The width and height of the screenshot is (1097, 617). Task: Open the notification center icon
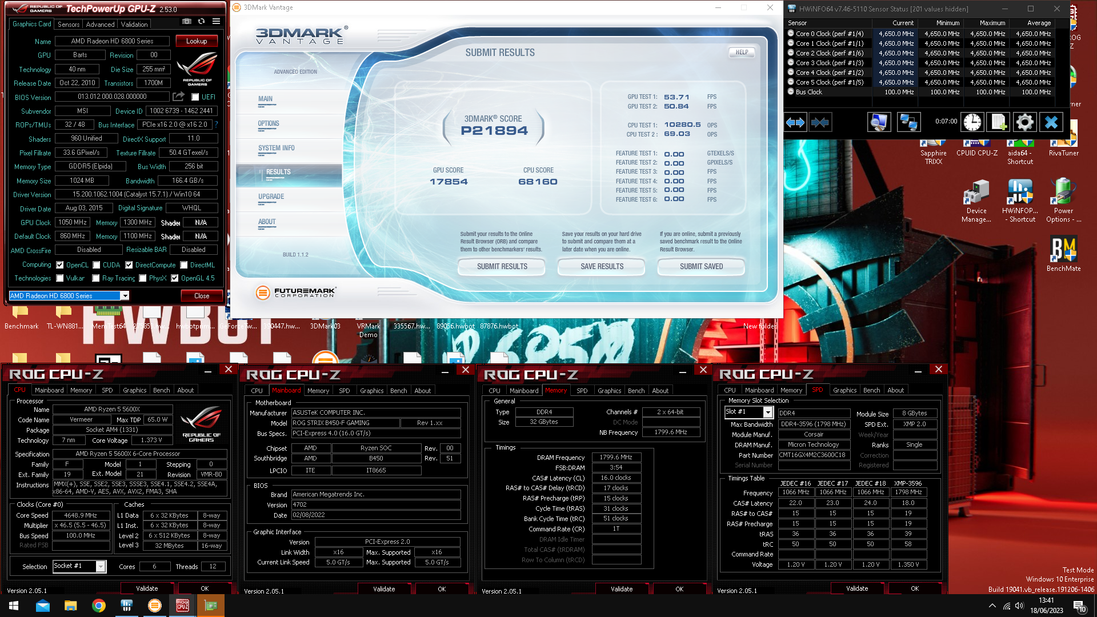tap(1079, 606)
